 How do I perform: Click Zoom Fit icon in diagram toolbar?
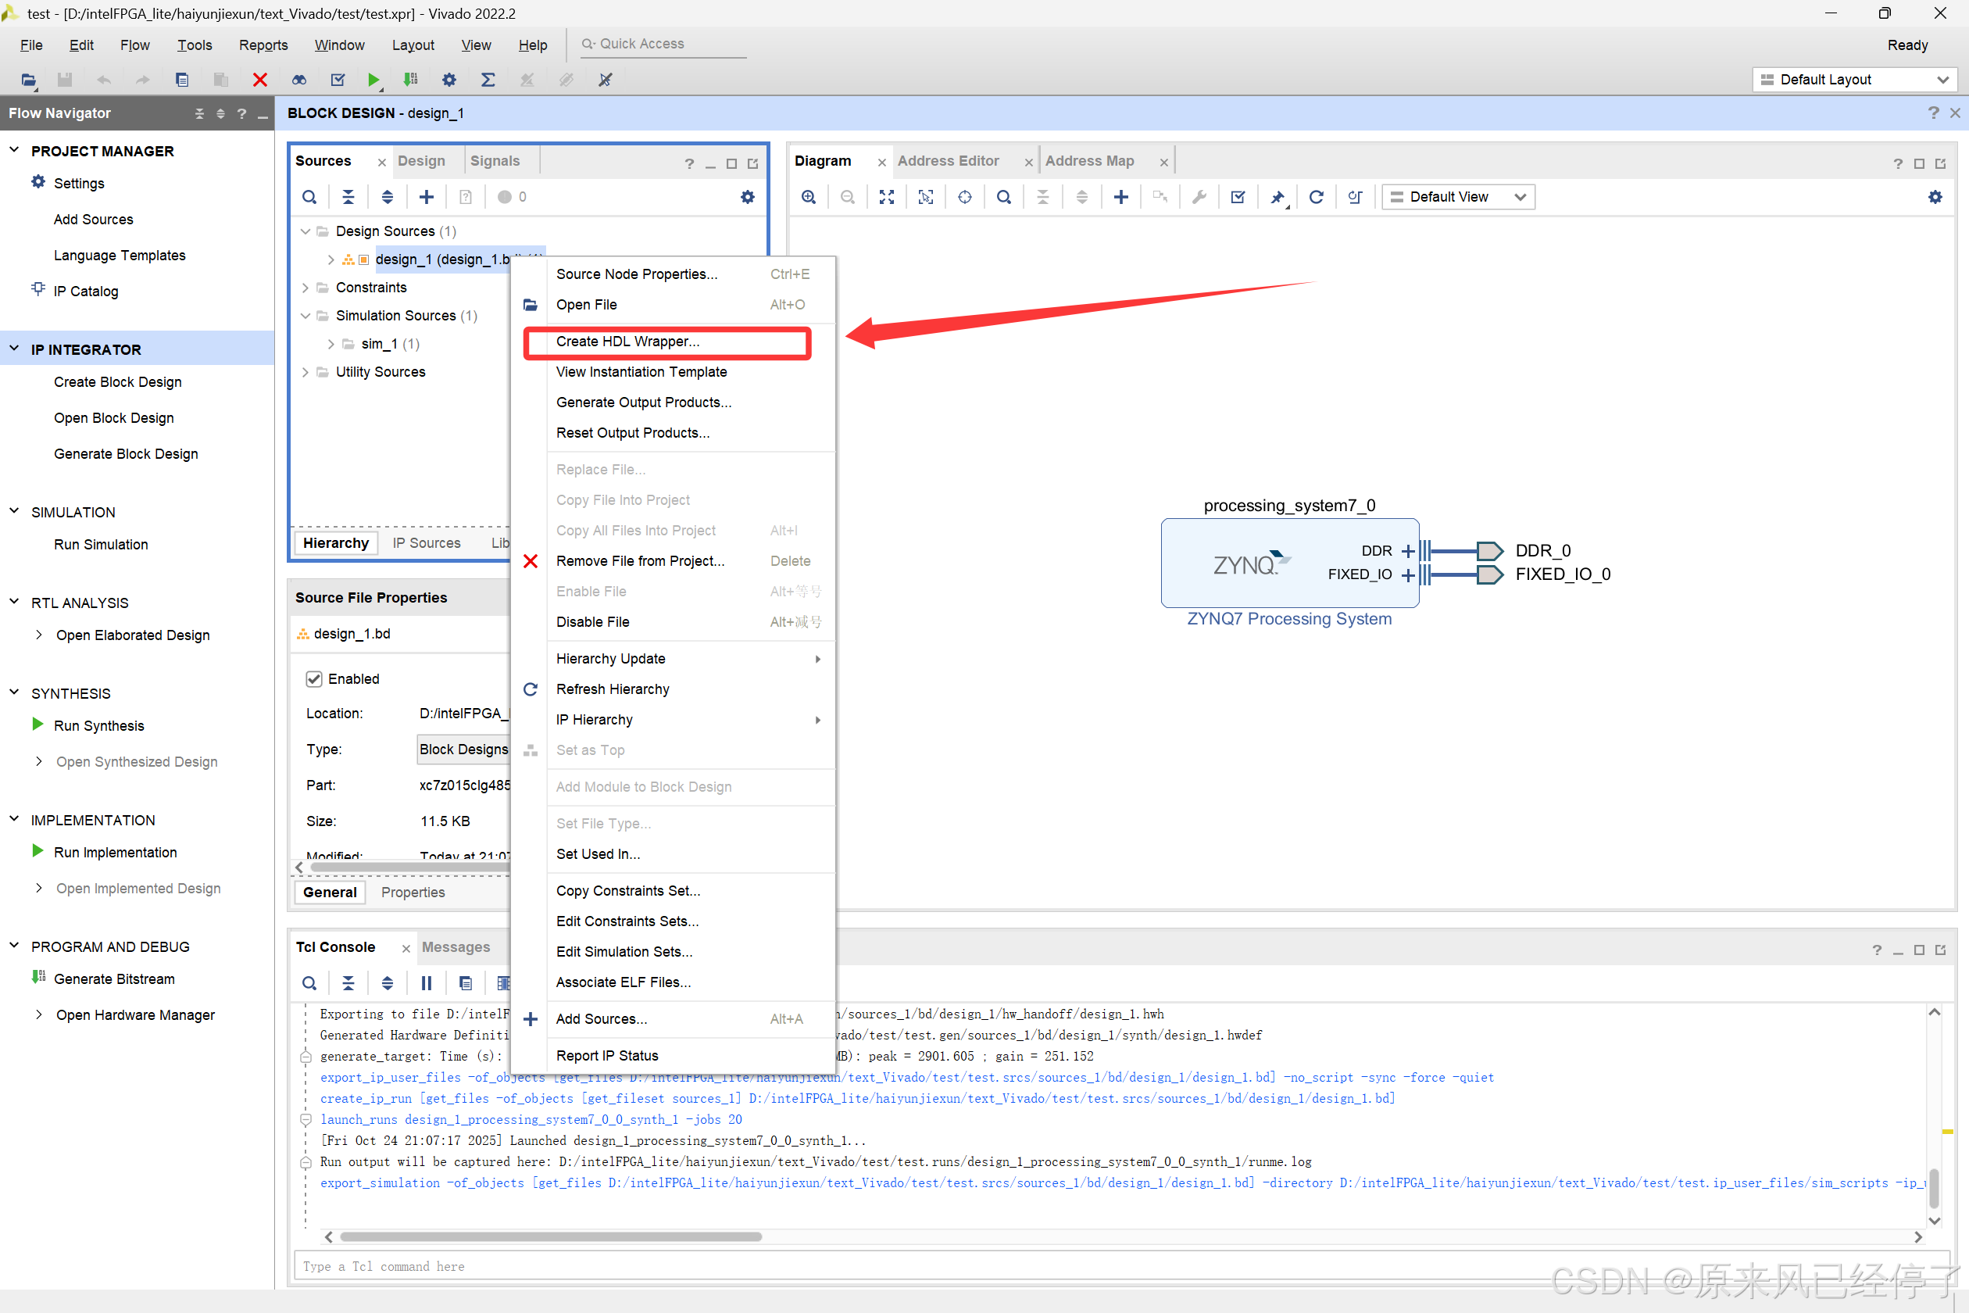click(887, 197)
